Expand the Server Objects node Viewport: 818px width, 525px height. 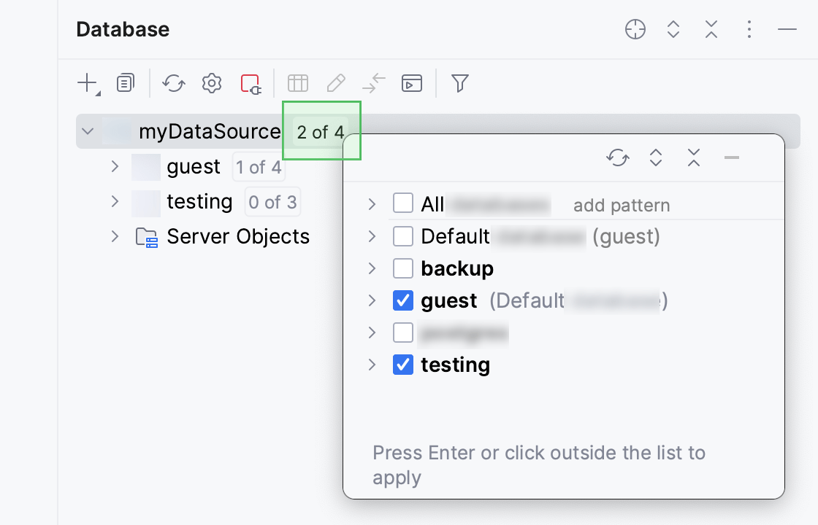pyautogui.click(x=115, y=236)
